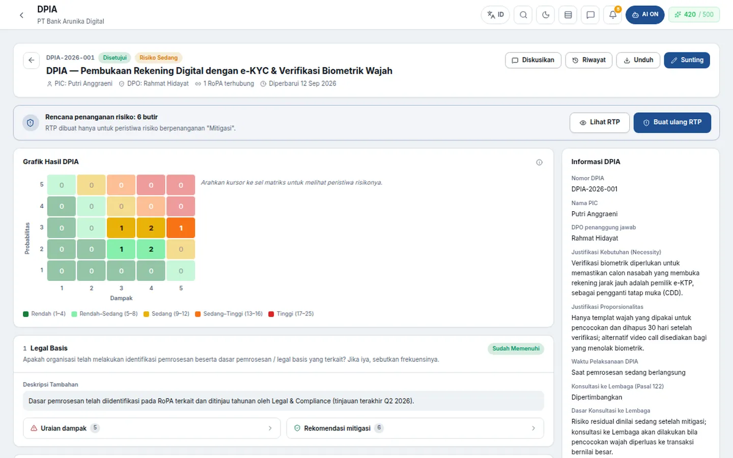733x458 pixels.
Task: Click the Tinggi (17–25) legend item
Action: [291, 314]
